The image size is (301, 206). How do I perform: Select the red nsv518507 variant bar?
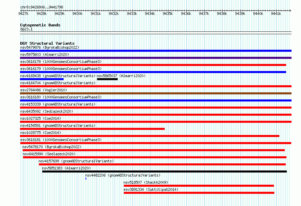[x=199, y=186]
